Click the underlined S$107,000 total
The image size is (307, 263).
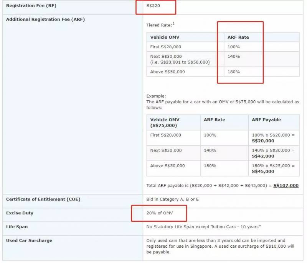[x=286, y=186]
